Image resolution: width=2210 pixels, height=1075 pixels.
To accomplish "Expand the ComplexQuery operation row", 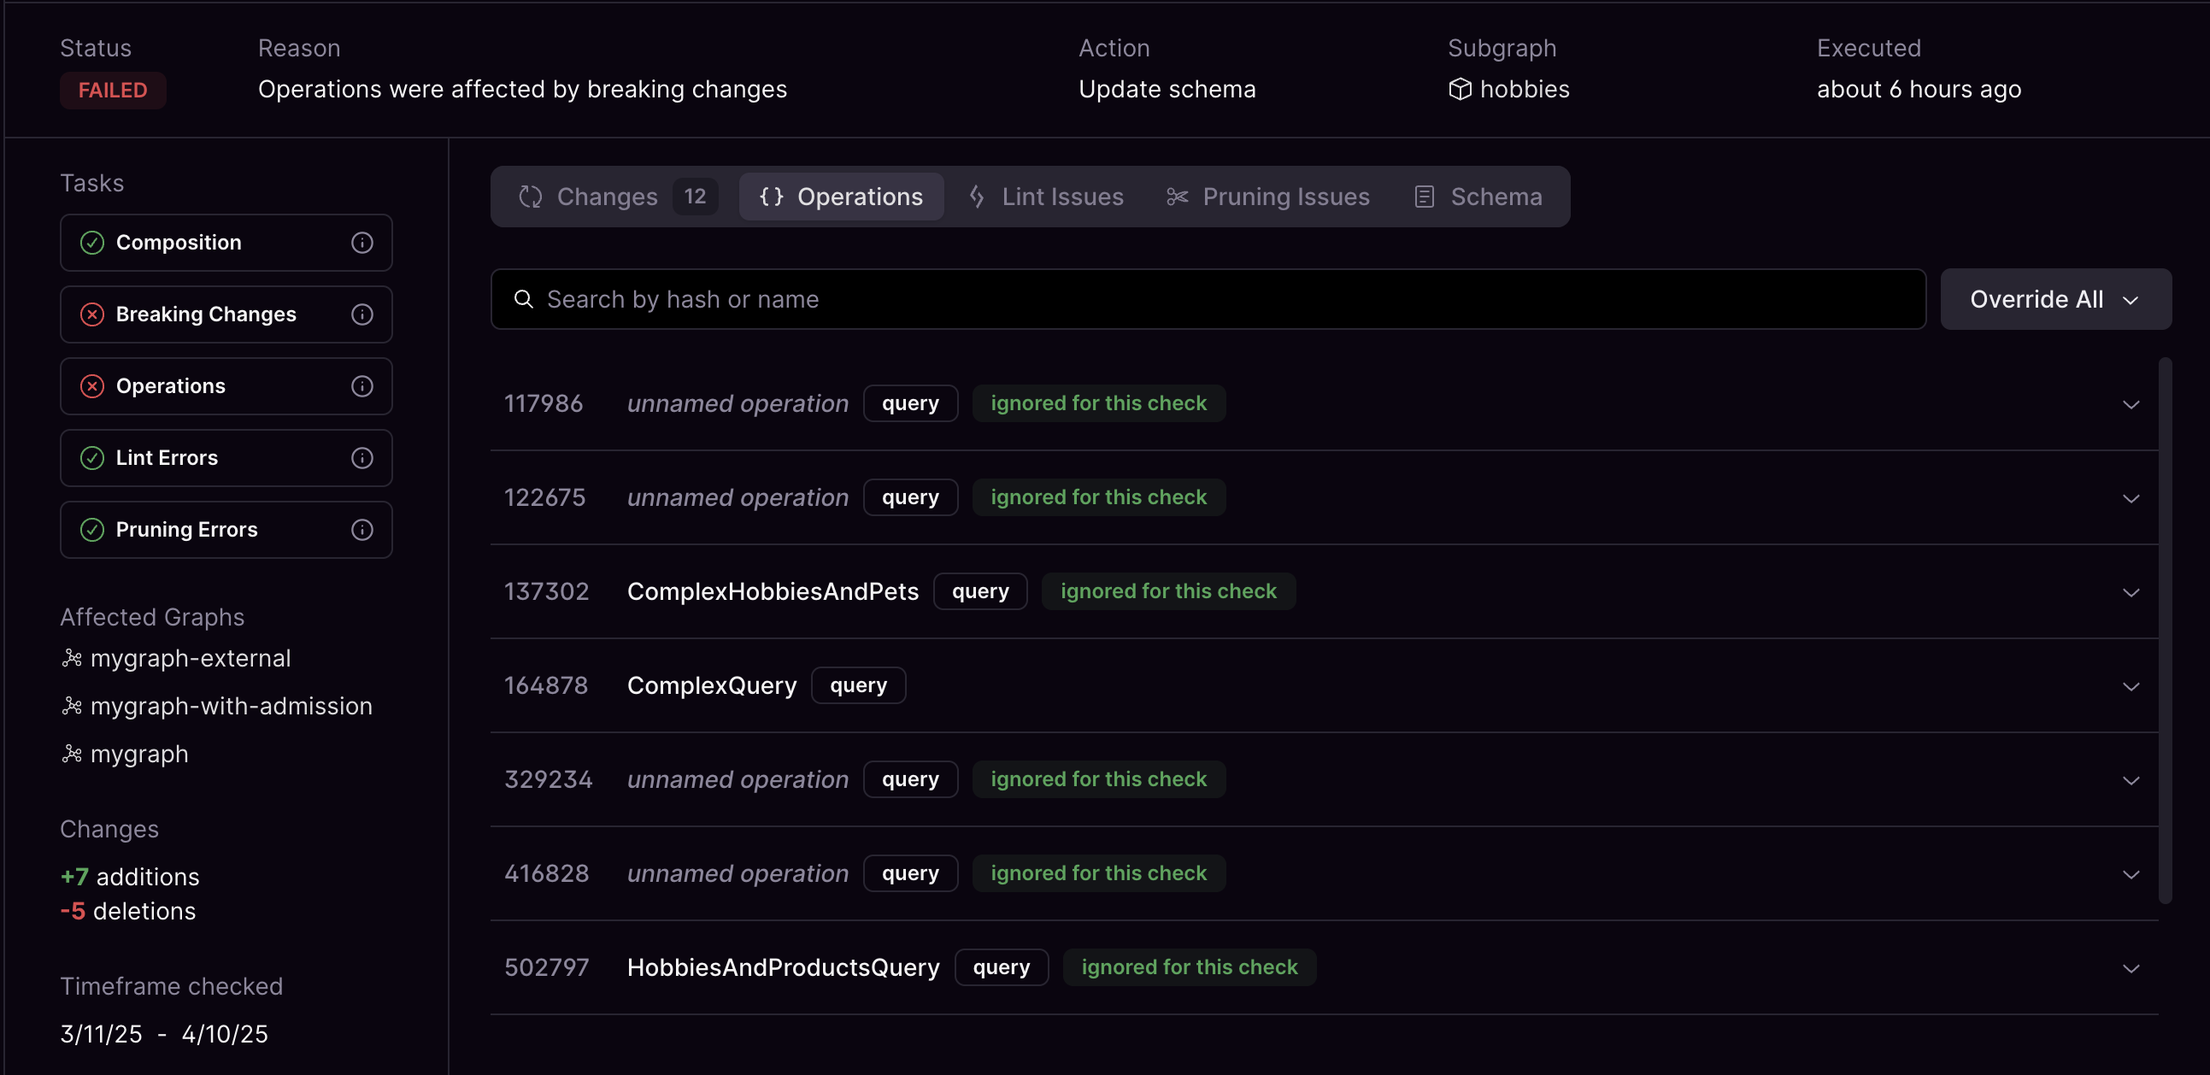I will click(2131, 685).
